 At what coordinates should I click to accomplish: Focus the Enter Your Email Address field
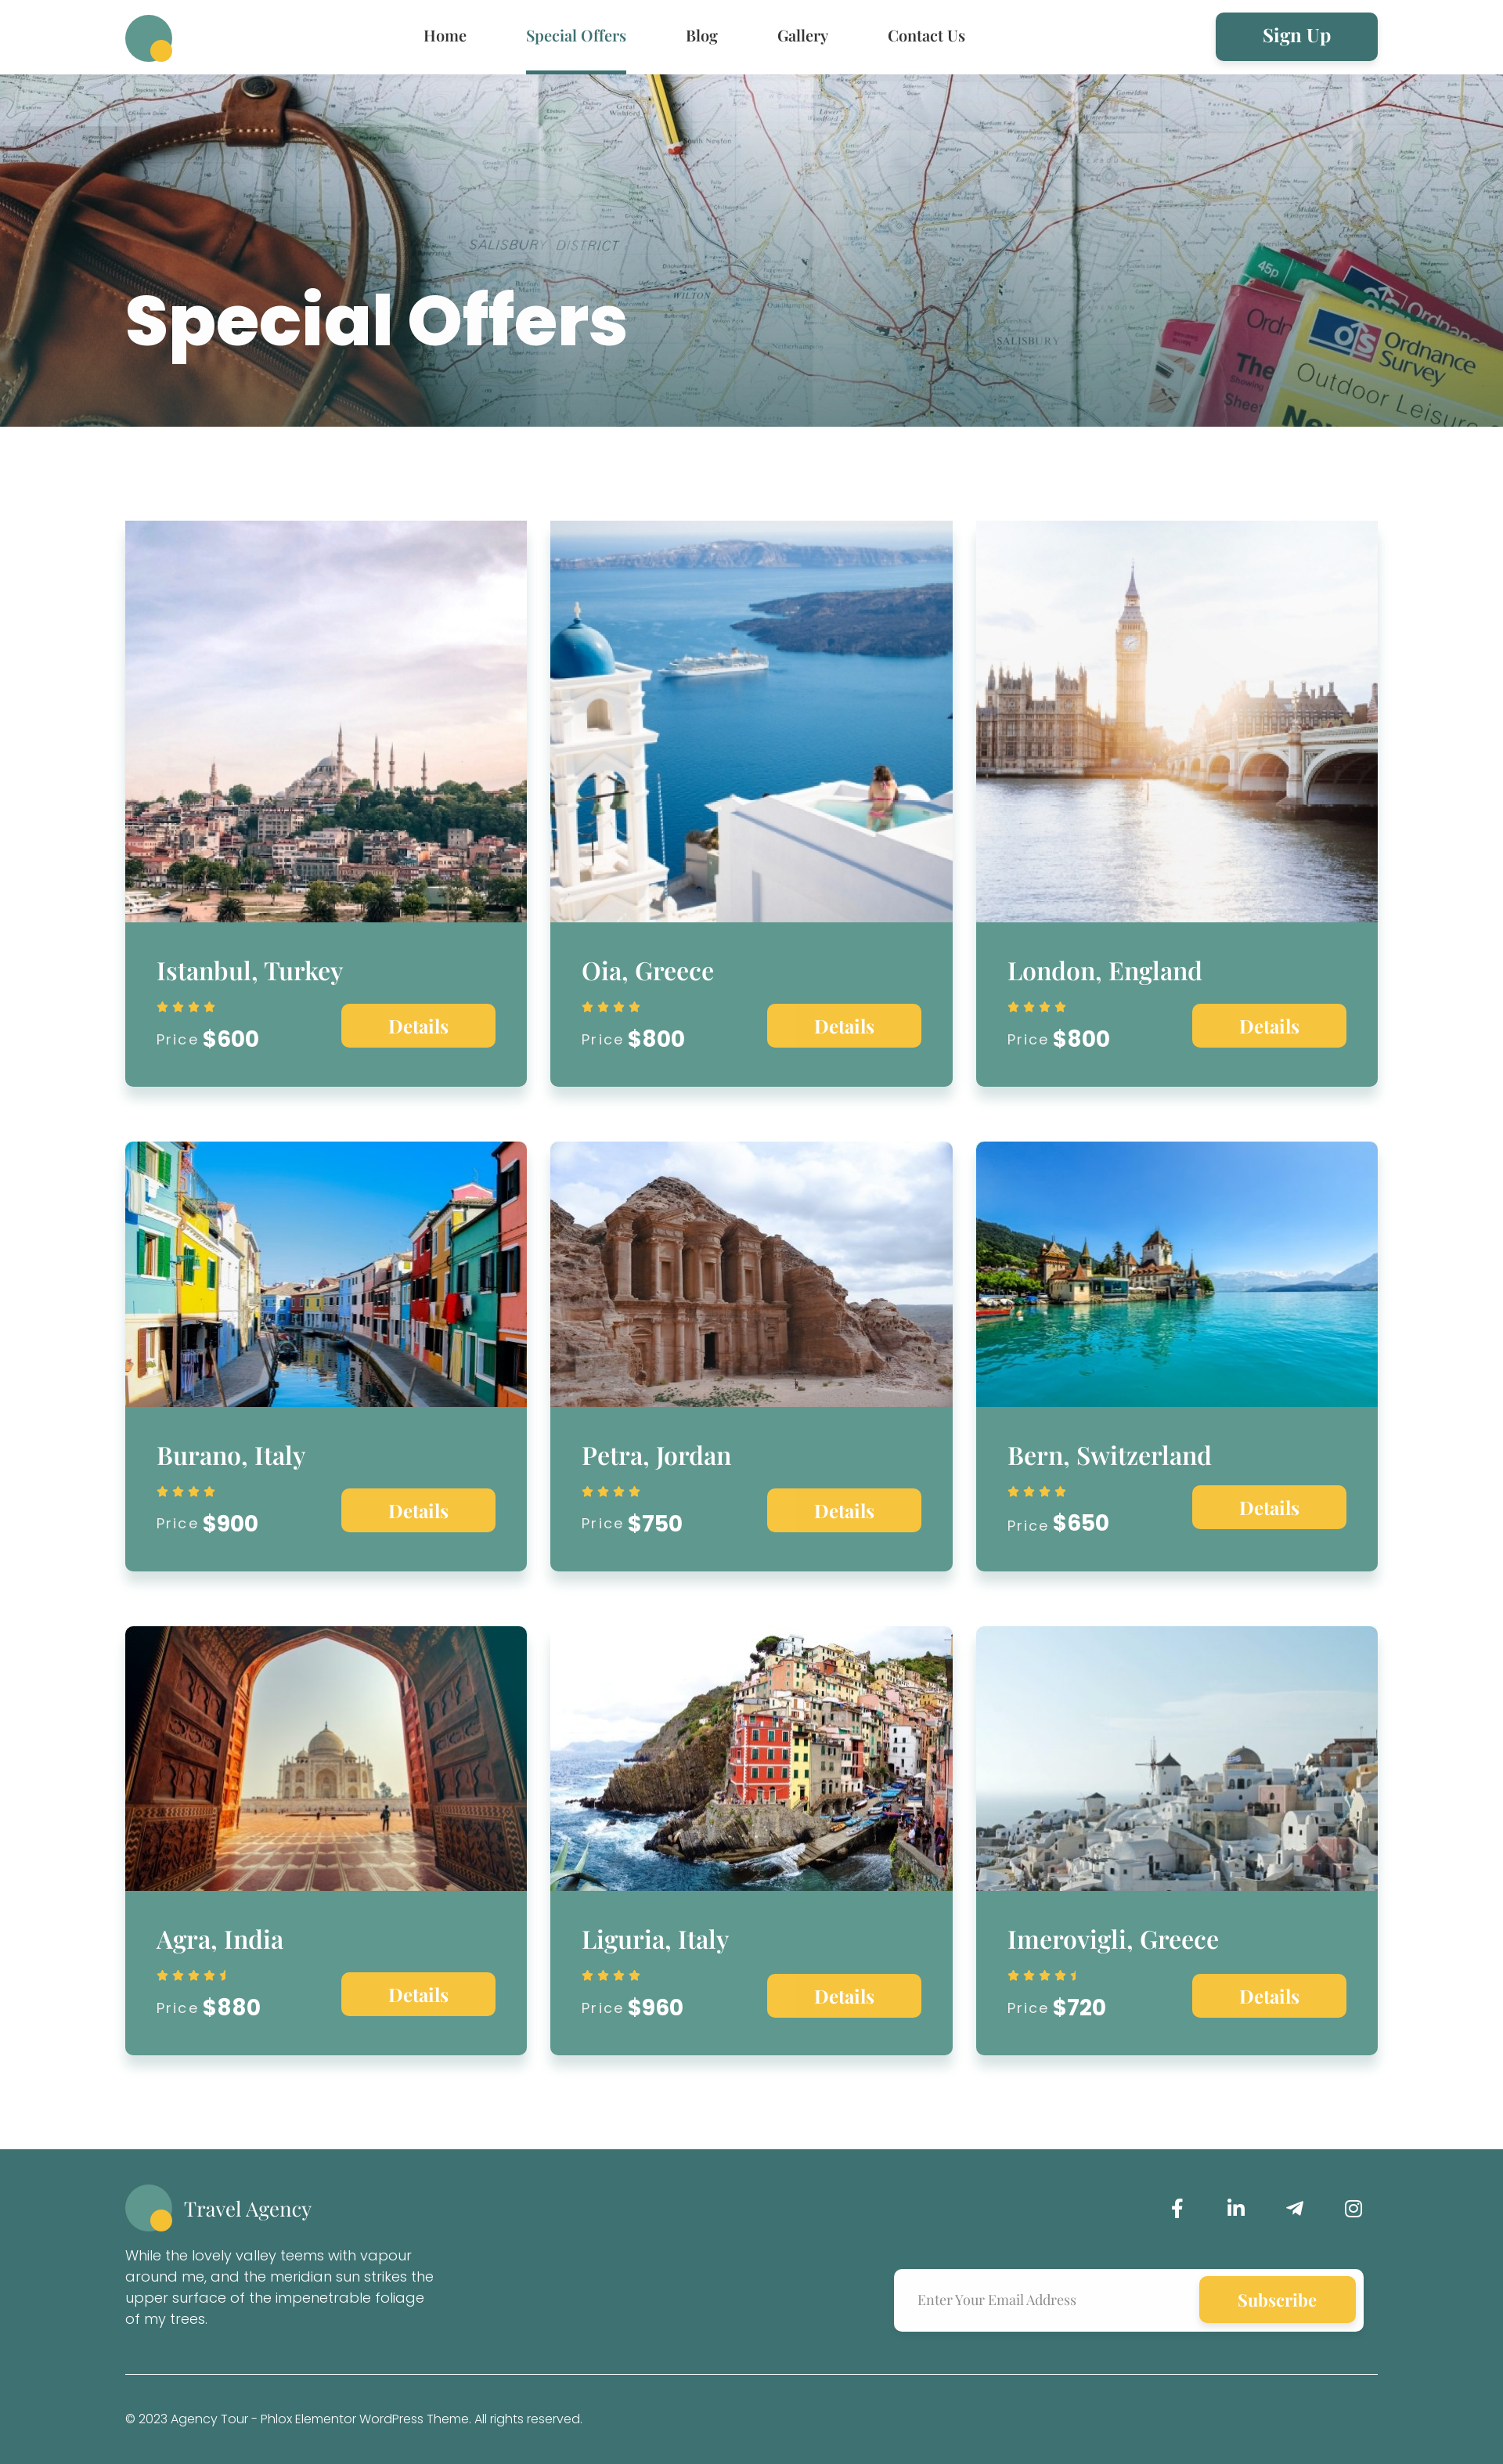pyautogui.click(x=1047, y=2300)
